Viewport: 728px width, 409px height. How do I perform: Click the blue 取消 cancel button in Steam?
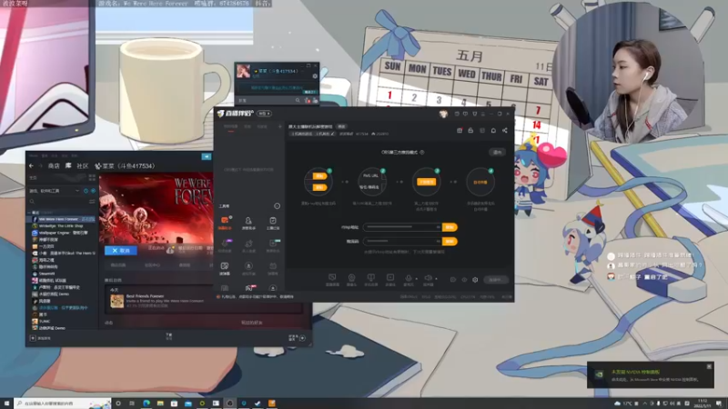[121, 251]
